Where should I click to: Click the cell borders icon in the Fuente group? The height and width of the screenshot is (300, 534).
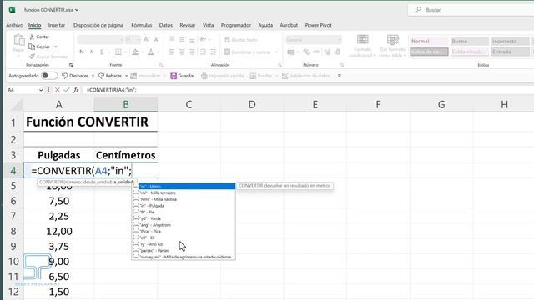pos(118,52)
